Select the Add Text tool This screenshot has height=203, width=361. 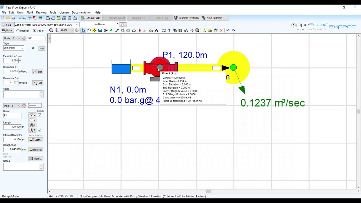pos(157,30)
